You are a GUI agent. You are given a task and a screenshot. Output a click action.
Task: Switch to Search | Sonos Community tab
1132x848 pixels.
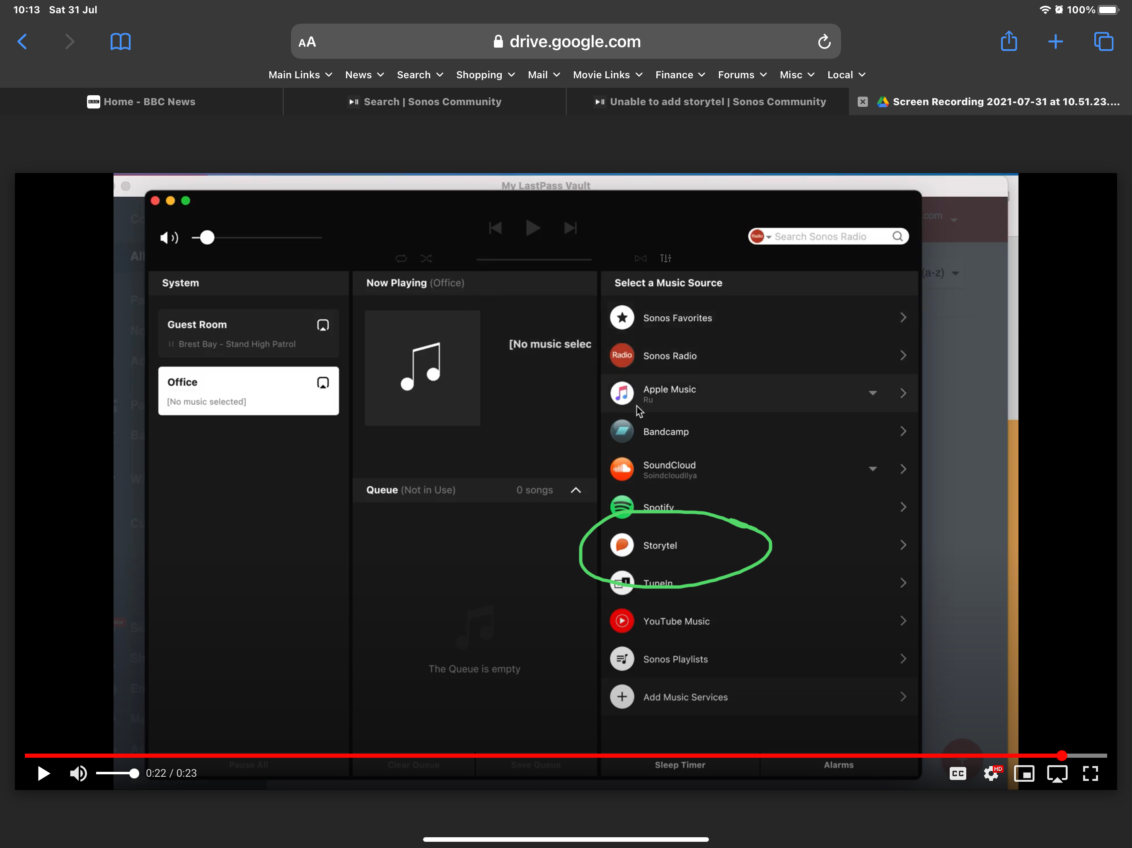pos(425,102)
